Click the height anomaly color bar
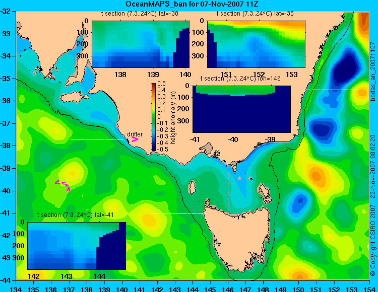The width and height of the screenshot is (378, 292). click(x=154, y=117)
